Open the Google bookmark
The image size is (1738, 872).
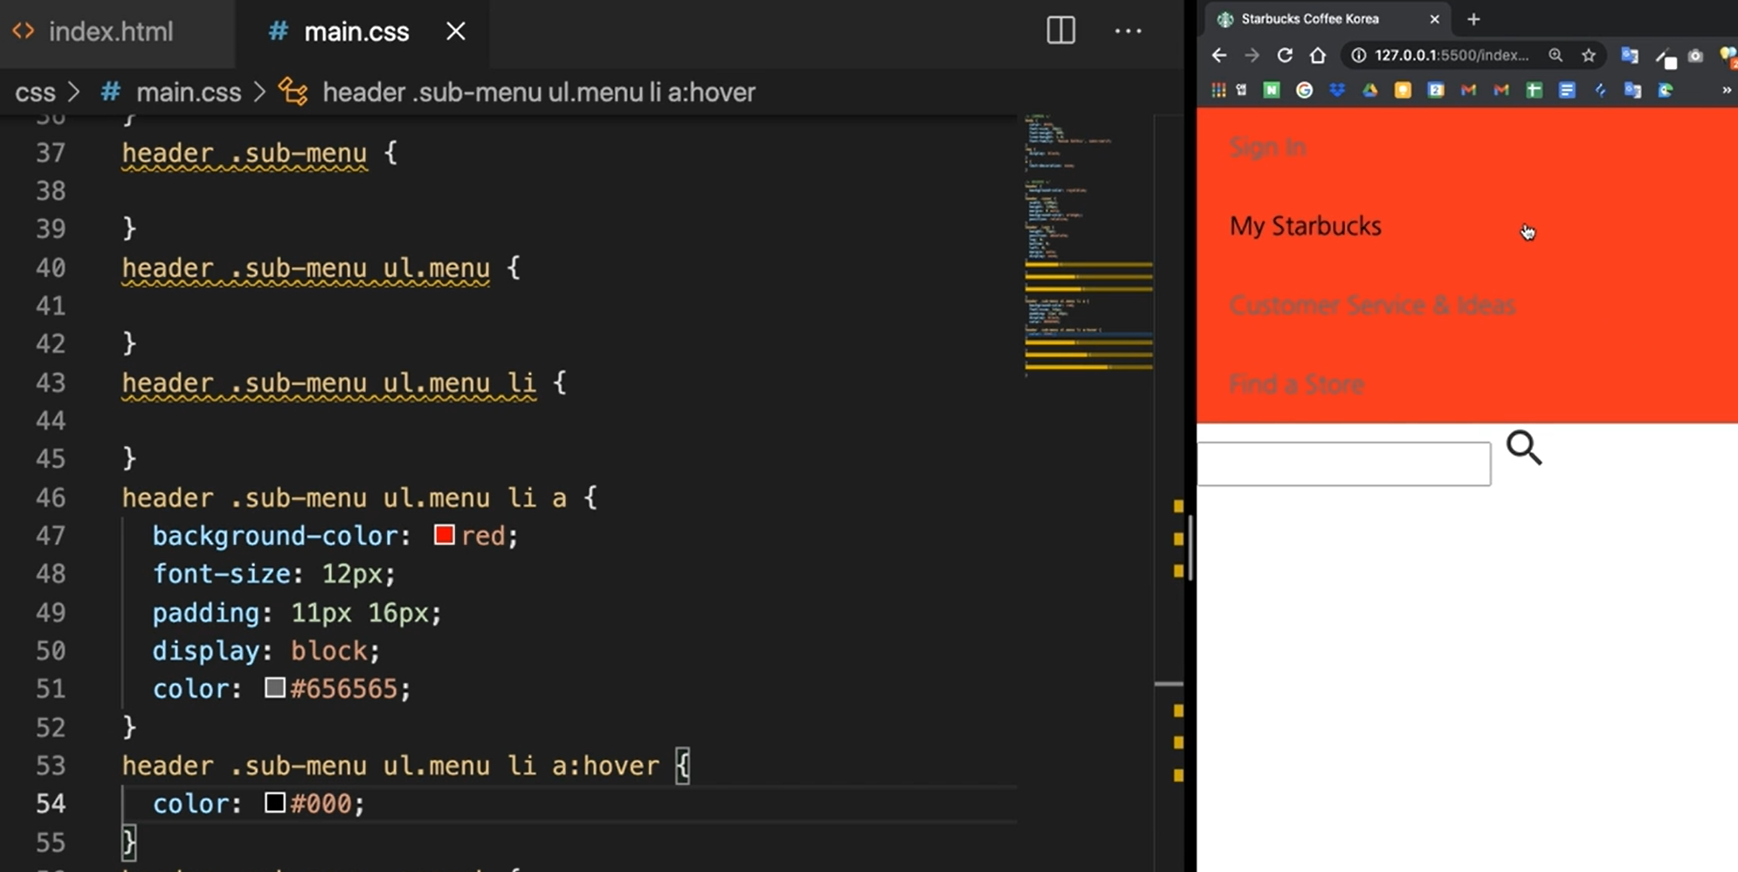coord(1304,90)
